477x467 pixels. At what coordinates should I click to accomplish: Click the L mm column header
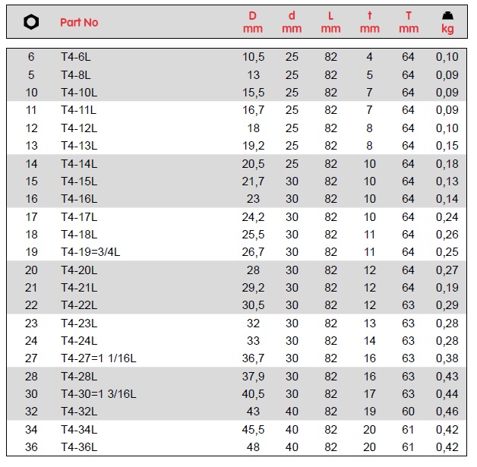point(330,22)
